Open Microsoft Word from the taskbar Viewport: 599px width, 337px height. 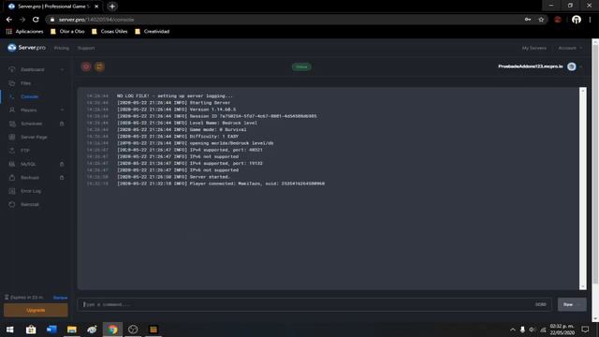(x=51, y=330)
